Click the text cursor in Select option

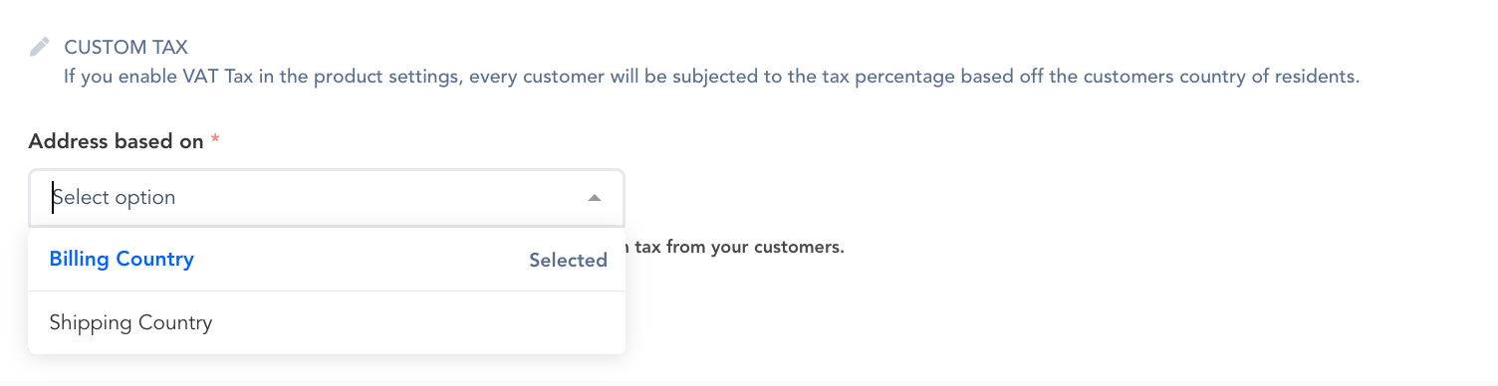(x=53, y=198)
